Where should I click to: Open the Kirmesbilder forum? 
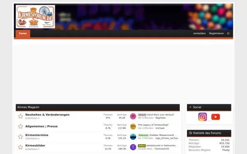coord(35,145)
